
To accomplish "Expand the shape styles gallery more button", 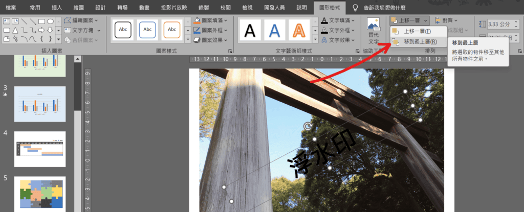I will pyautogui.click(x=187, y=39).
